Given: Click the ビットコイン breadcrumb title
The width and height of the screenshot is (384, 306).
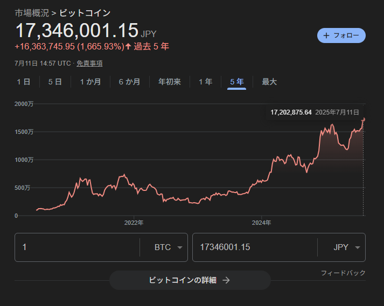Looking at the screenshot, I should point(85,13).
